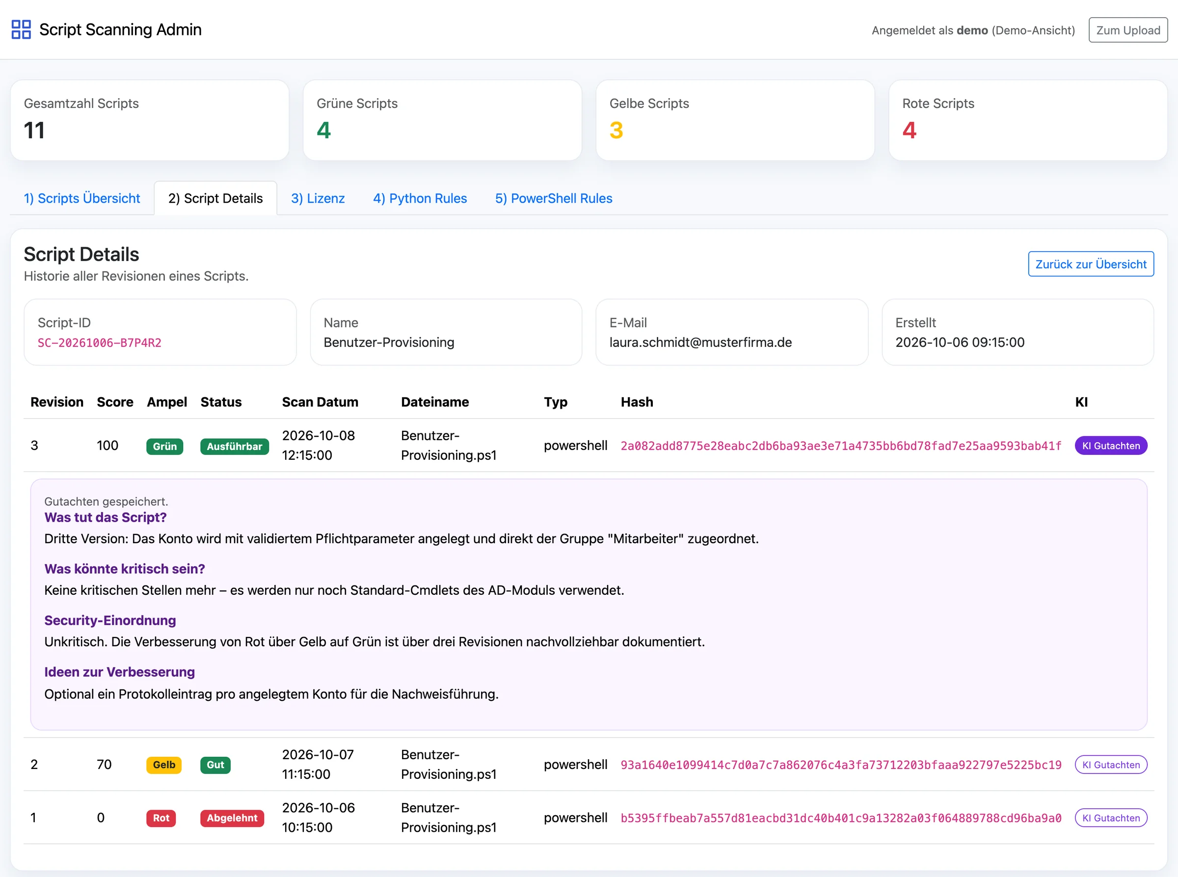Click the Script Scanning Admin grid logo icon
This screenshot has width=1178, height=877.
coord(21,30)
